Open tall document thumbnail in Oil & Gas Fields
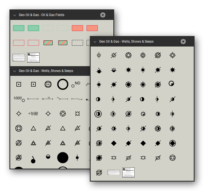This screenshot has width=204, height=191. (x=33, y=57)
